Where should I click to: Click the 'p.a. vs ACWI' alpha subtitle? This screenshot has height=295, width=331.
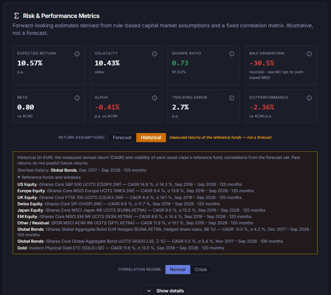tap(106, 116)
